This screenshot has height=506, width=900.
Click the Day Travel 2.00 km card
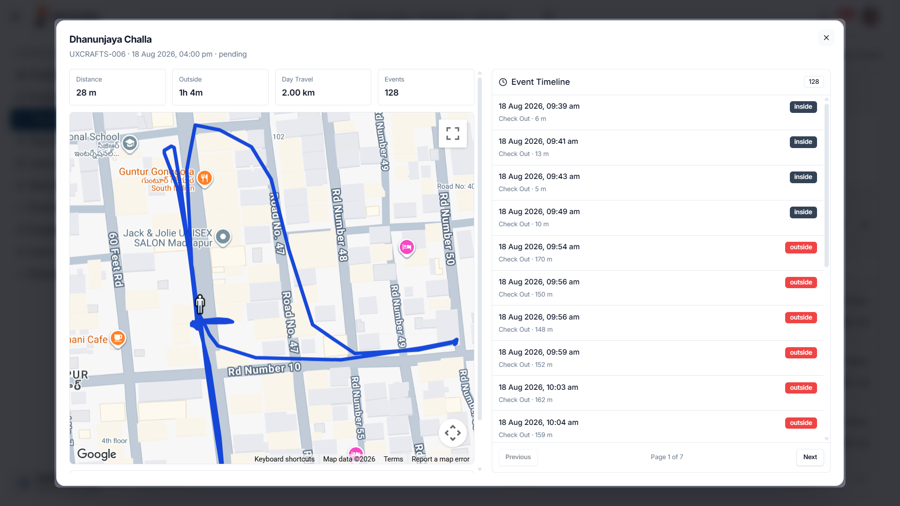click(323, 87)
